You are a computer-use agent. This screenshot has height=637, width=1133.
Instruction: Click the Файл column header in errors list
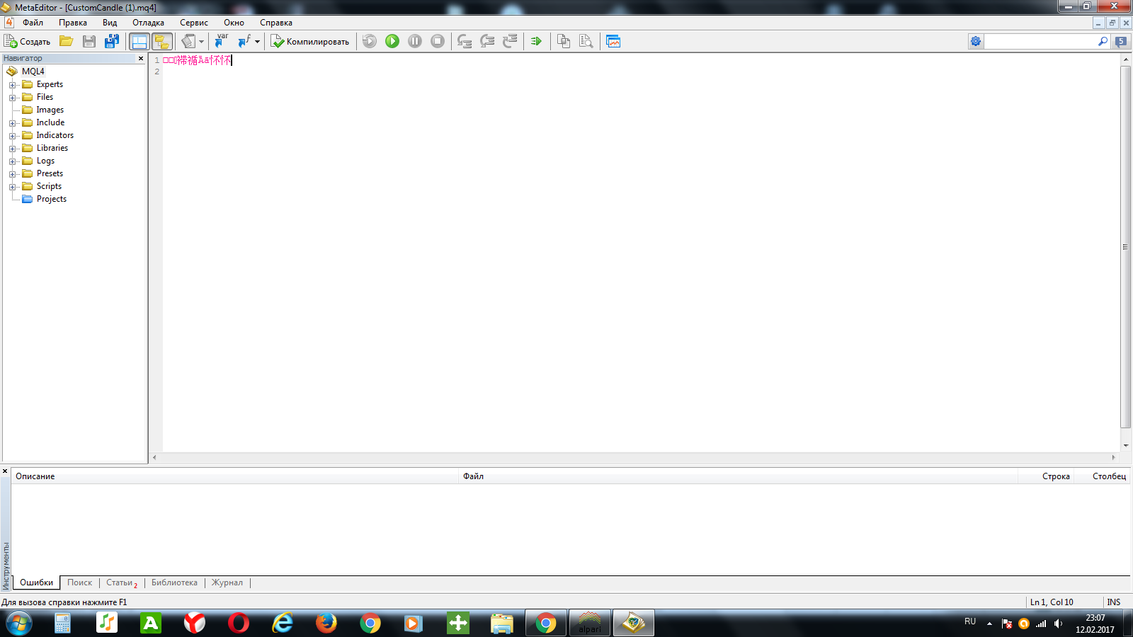(738, 476)
